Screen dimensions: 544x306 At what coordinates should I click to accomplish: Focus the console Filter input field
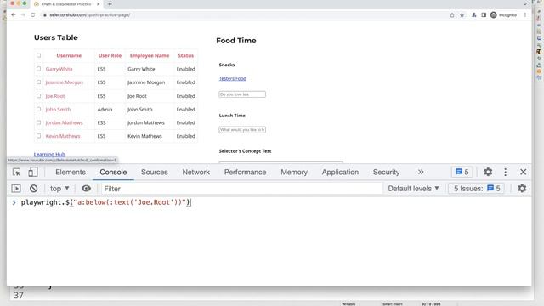(x=241, y=189)
